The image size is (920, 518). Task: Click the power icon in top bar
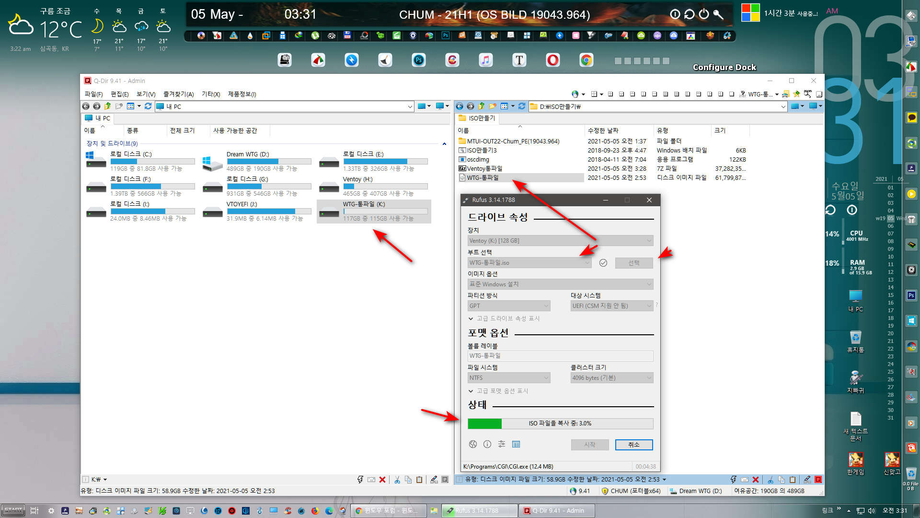(x=703, y=14)
